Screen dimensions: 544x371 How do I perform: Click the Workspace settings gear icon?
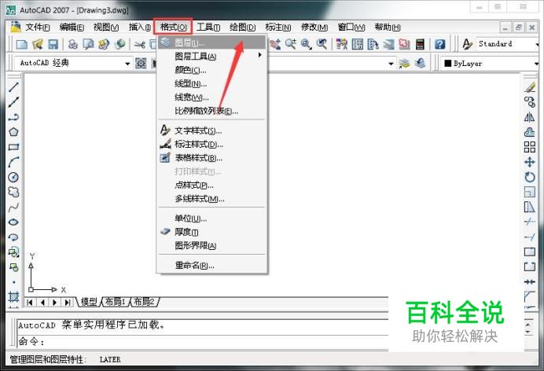(141, 63)
